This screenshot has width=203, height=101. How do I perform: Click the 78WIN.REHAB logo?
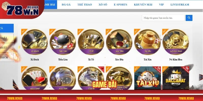[21, 9]
